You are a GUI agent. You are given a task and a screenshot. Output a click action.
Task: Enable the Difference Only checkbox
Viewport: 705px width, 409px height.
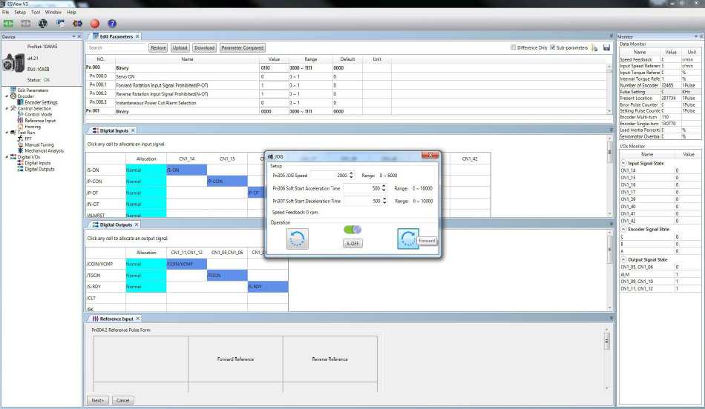click(x=513, y=47)
